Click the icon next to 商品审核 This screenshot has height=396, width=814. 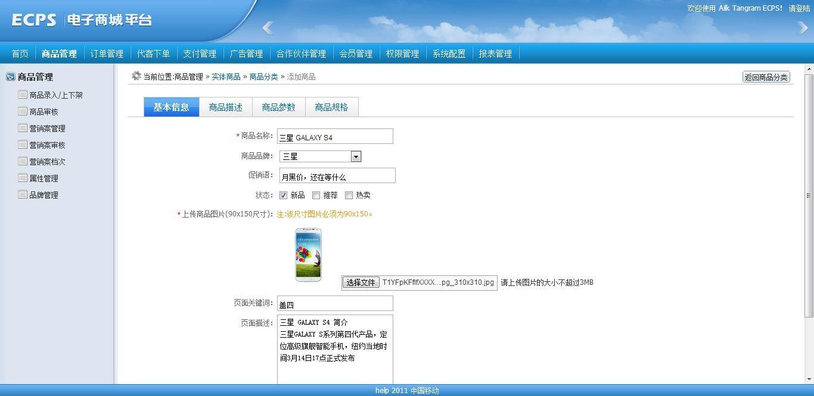pos(23,111)
